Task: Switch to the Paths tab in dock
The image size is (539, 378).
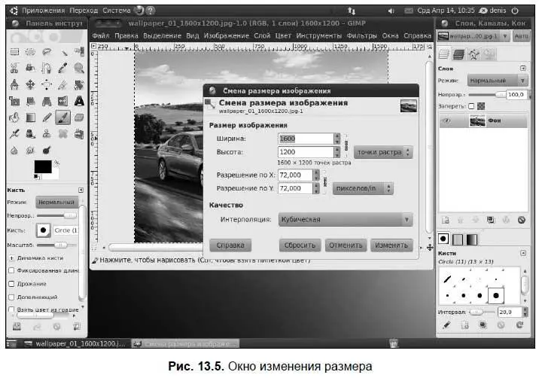Action: pyautogui.click(x=474, y=54)
